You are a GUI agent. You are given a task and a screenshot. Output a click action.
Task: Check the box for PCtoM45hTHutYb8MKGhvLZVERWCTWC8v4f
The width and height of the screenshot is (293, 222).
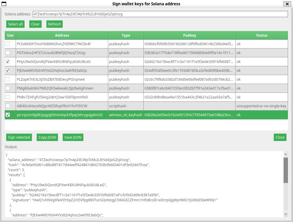coord(8,44)
